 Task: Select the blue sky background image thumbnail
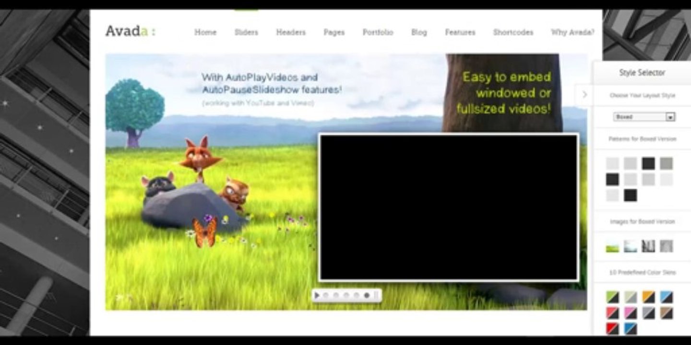(630, 246)
